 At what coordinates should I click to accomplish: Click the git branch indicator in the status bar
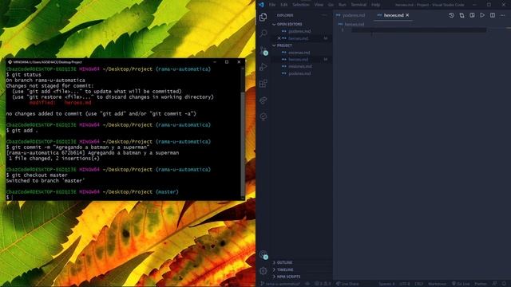click(x=280, y=284)
